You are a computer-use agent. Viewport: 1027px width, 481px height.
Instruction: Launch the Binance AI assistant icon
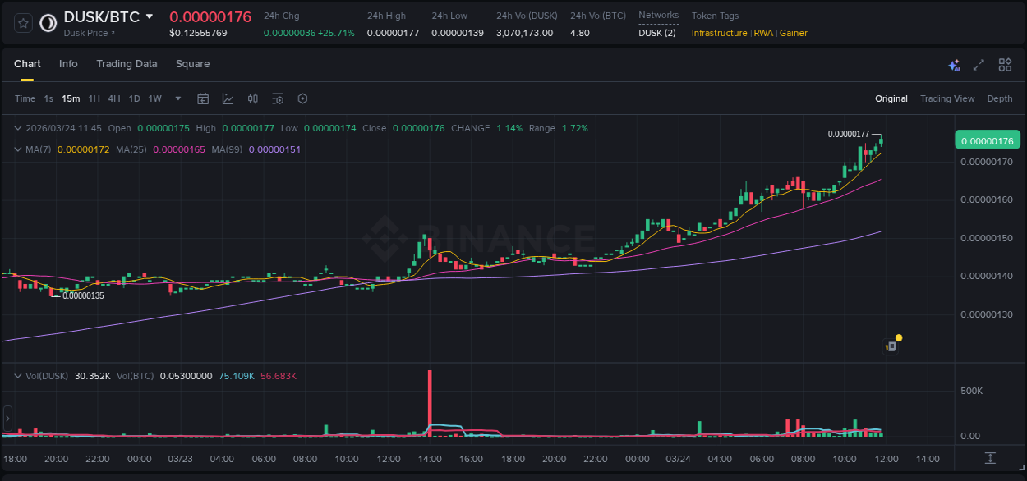pos(954,64)
